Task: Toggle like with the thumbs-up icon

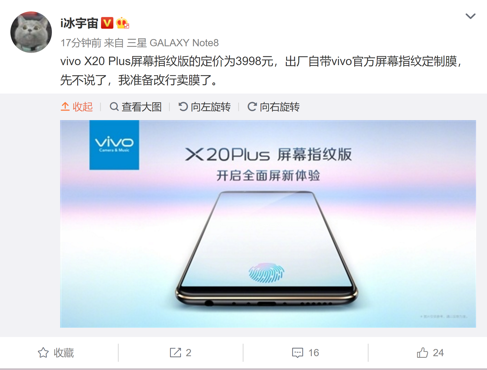Action: 422,353
